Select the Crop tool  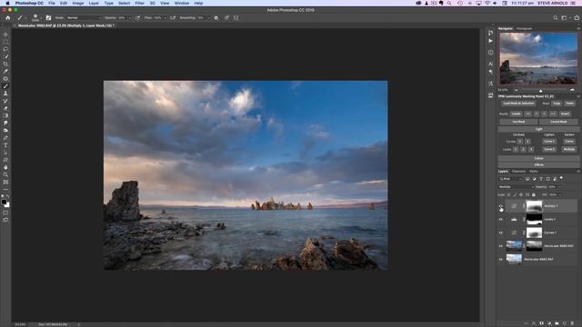click(5, 64)
